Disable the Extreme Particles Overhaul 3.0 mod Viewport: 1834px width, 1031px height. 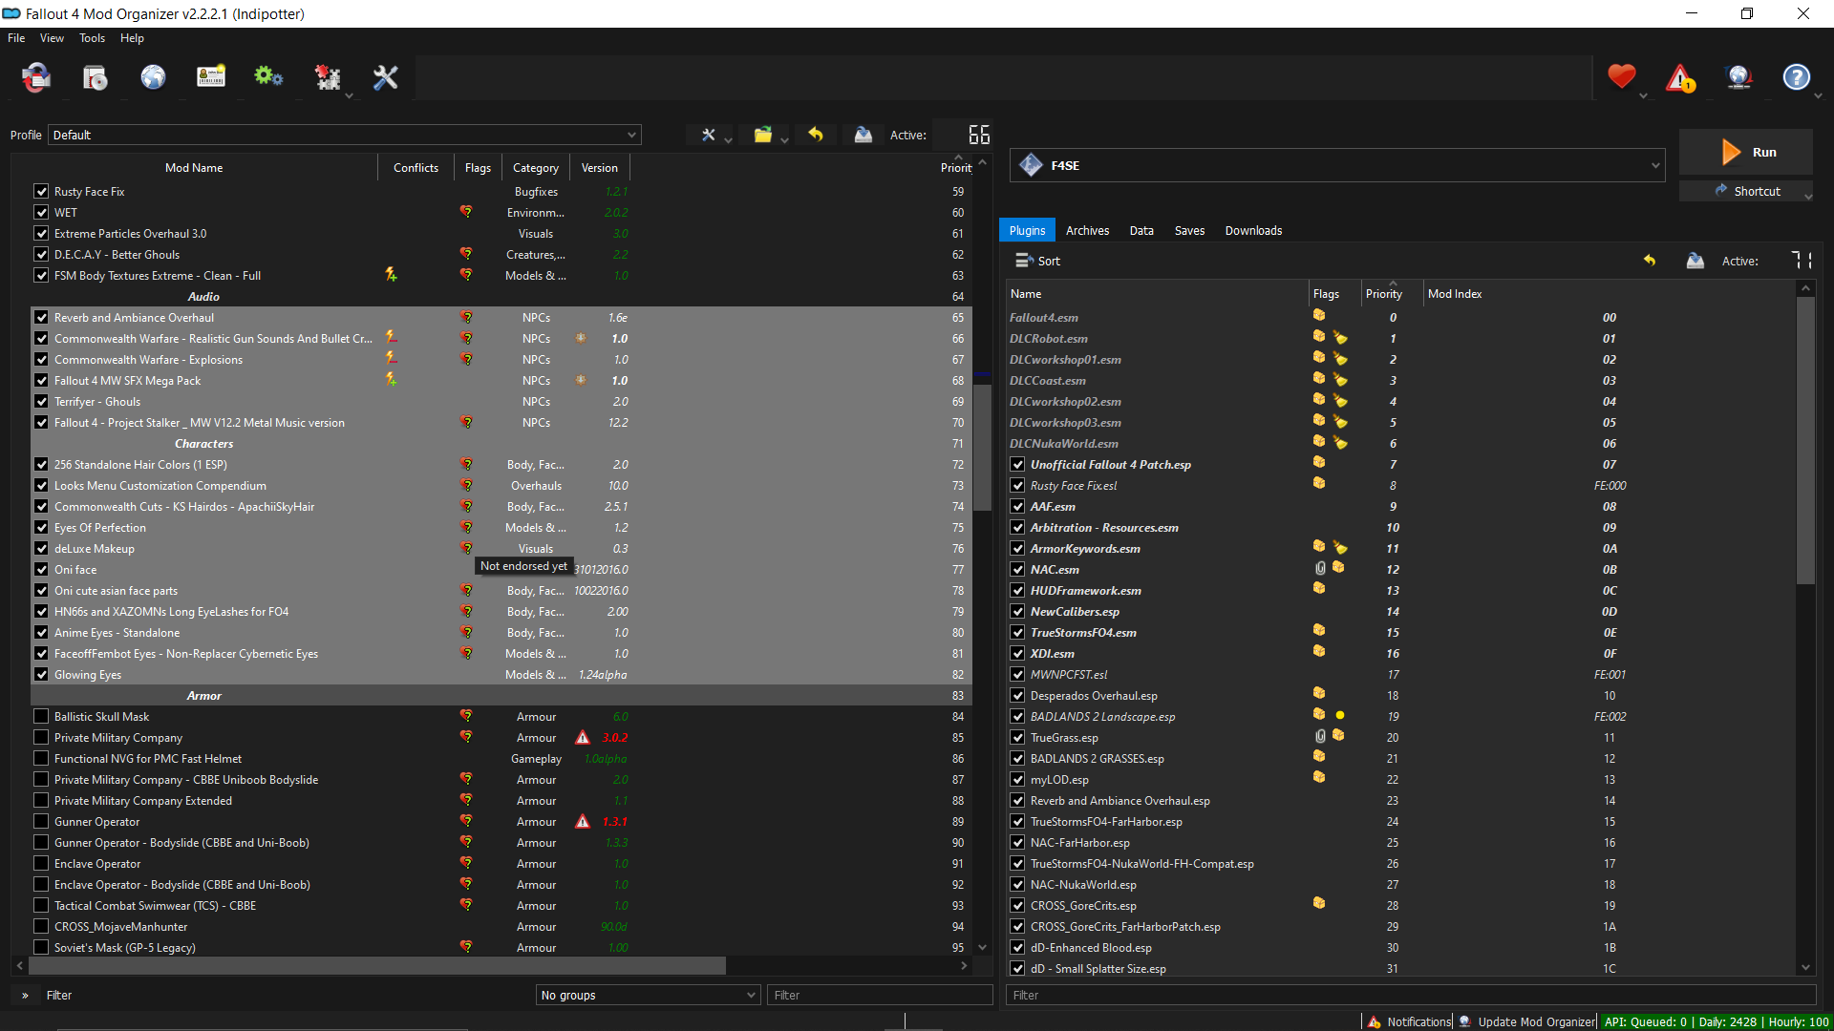click(x=41, y=234)
